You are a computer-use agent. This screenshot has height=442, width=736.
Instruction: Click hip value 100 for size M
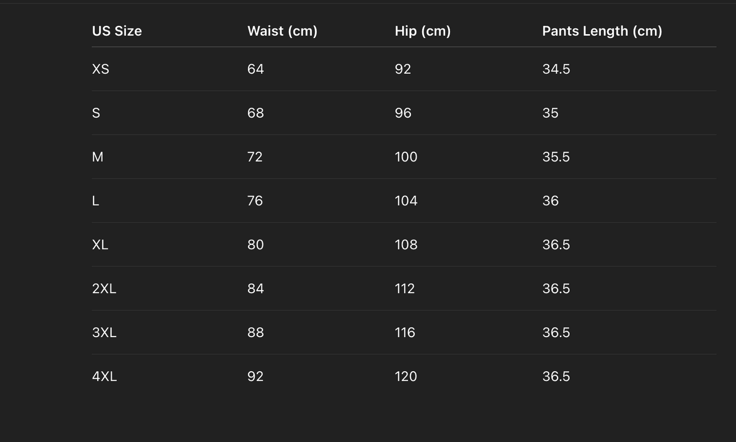pos(406,157)
